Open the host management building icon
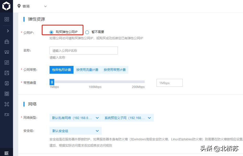This screenshot has width=243, height=156. [7, 42]
